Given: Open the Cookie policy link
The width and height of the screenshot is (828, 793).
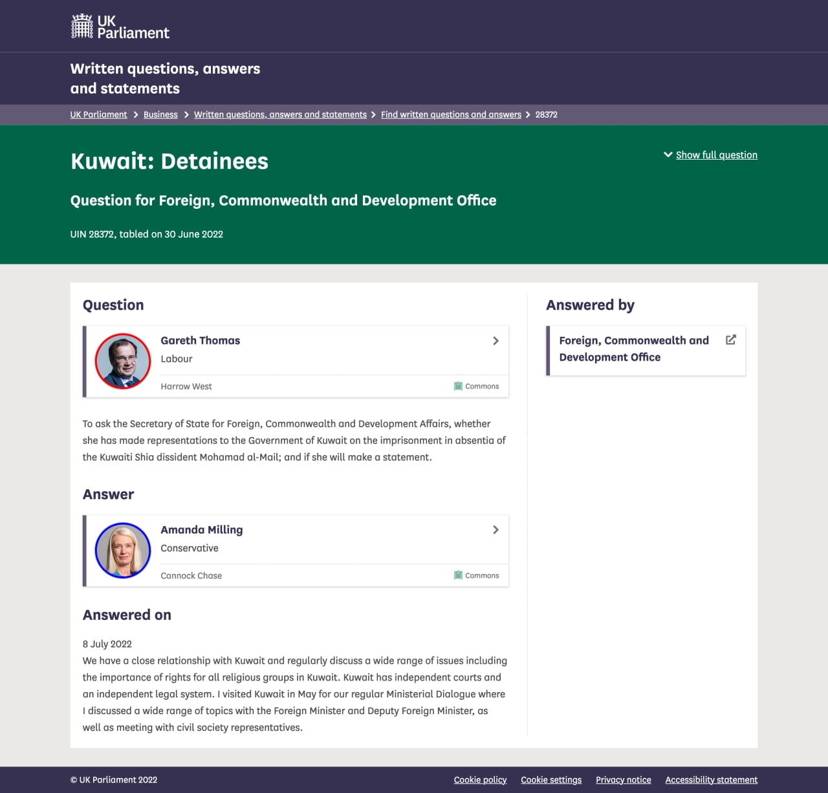Looking at the screenshot, I should click(x=480, y=780).
